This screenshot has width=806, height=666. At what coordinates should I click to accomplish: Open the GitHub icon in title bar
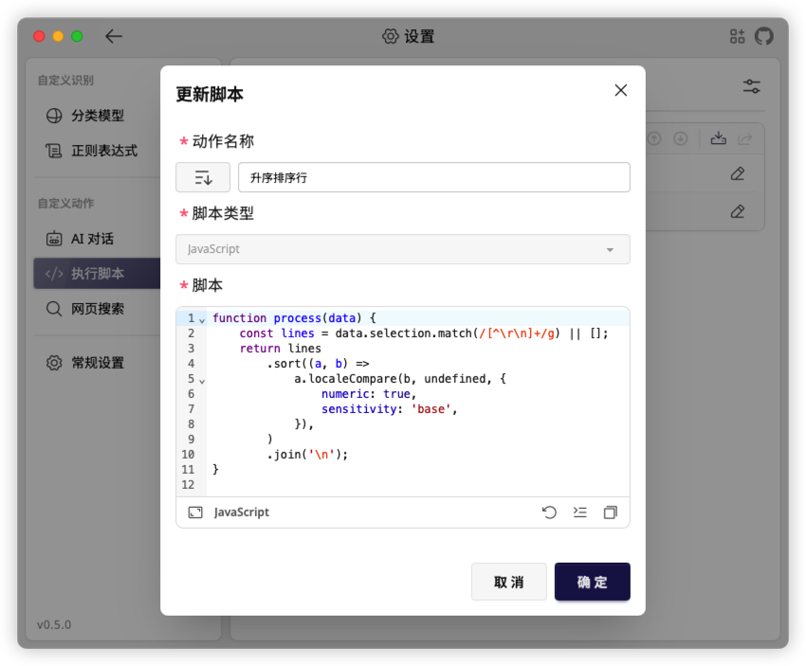click(764, 36)
